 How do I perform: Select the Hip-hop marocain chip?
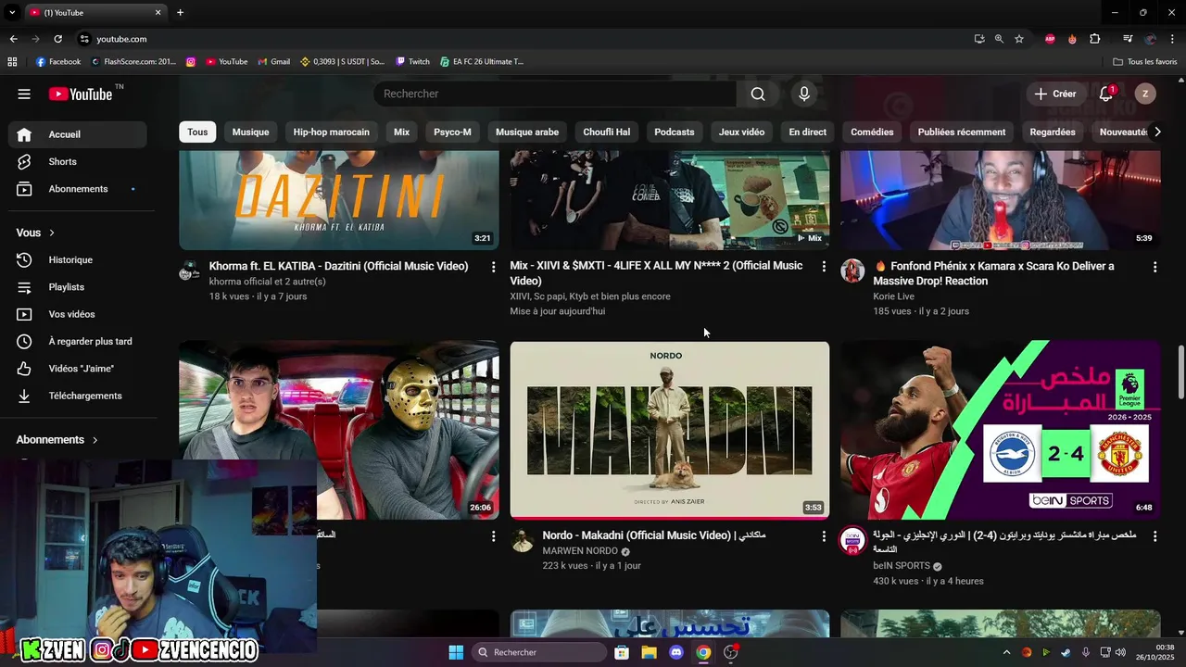click(332, 132)
